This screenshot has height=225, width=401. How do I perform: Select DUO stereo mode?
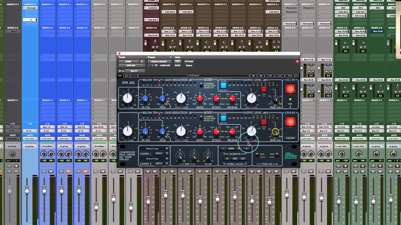pyautogui.click(x=235, y=159)
